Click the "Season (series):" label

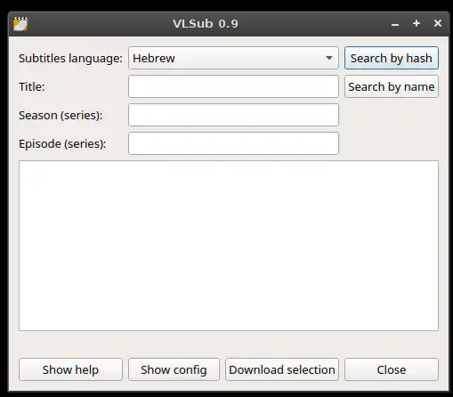(x=61, y=115)
